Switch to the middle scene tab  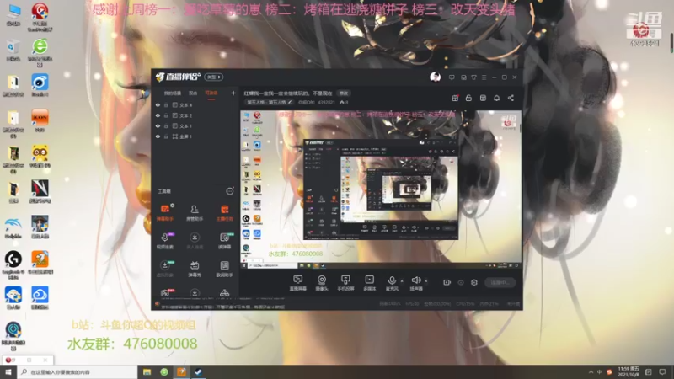193,93
